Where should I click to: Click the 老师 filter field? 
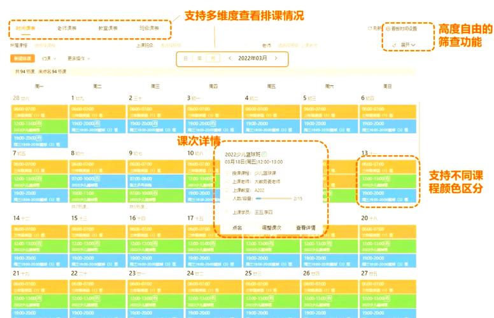click(x=297, y=46)
